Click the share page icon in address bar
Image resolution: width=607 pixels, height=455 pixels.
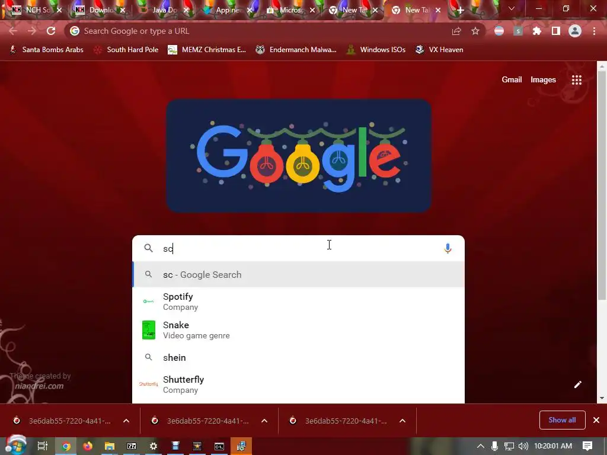456,31
